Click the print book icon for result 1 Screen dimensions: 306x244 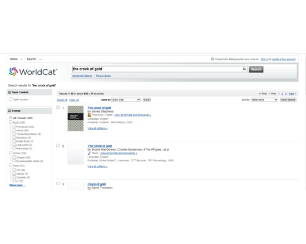pos(90,115)
